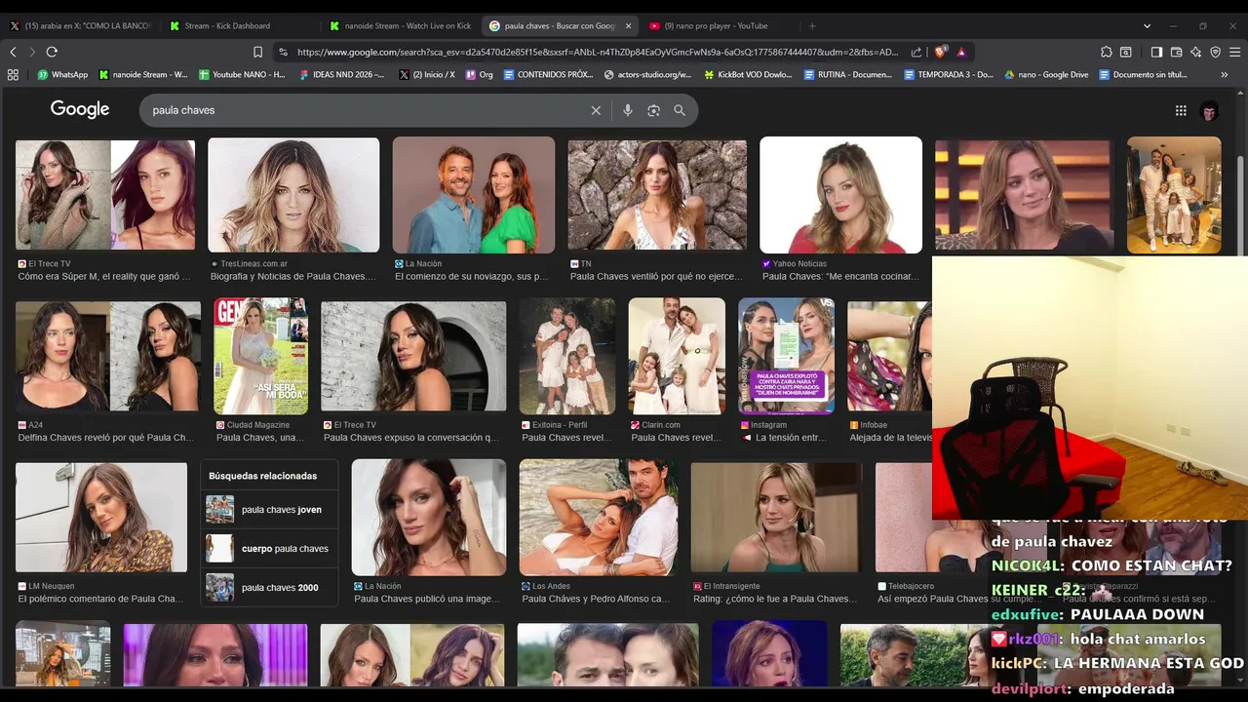Select related search 'cuerpo paula chaves'
This screenshot has height=702, width=1248.
point(269,549)
